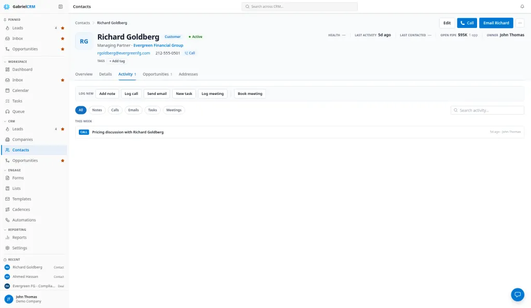Click the GabrielCRM logo icon
Viewport: 531px width, 308px height.
[x=6, y=6]
